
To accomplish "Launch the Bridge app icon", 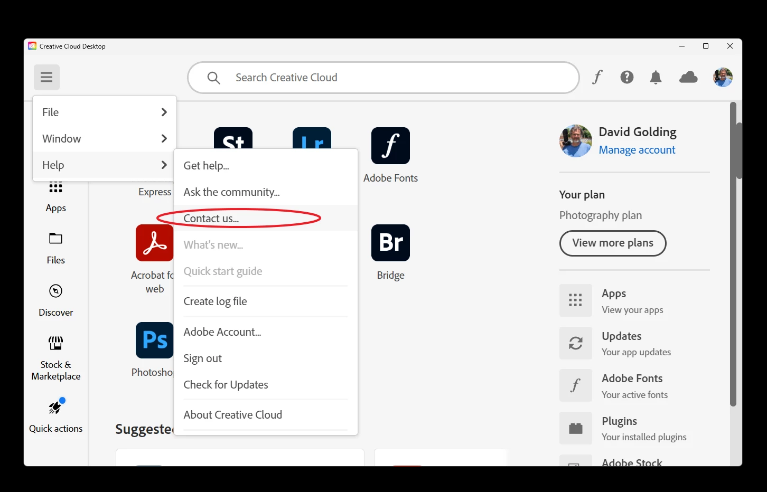I will (x=390, y=243).
